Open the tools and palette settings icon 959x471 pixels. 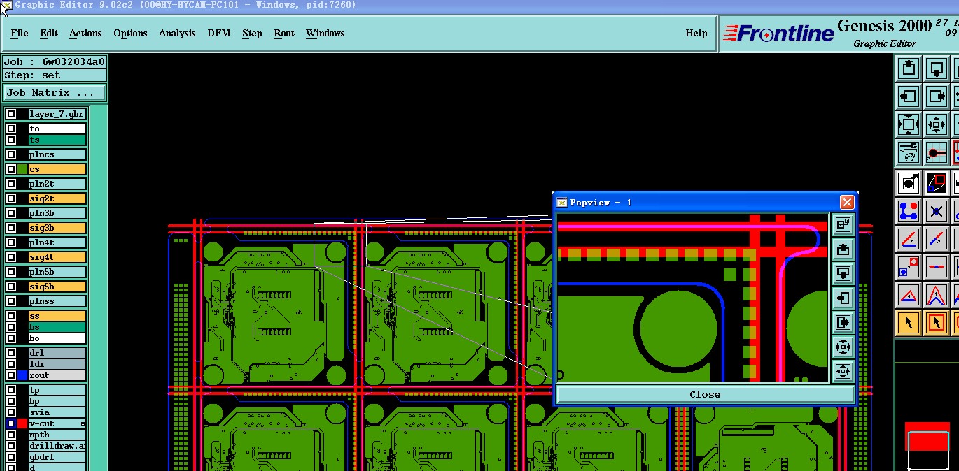click(x=909, y=152)
